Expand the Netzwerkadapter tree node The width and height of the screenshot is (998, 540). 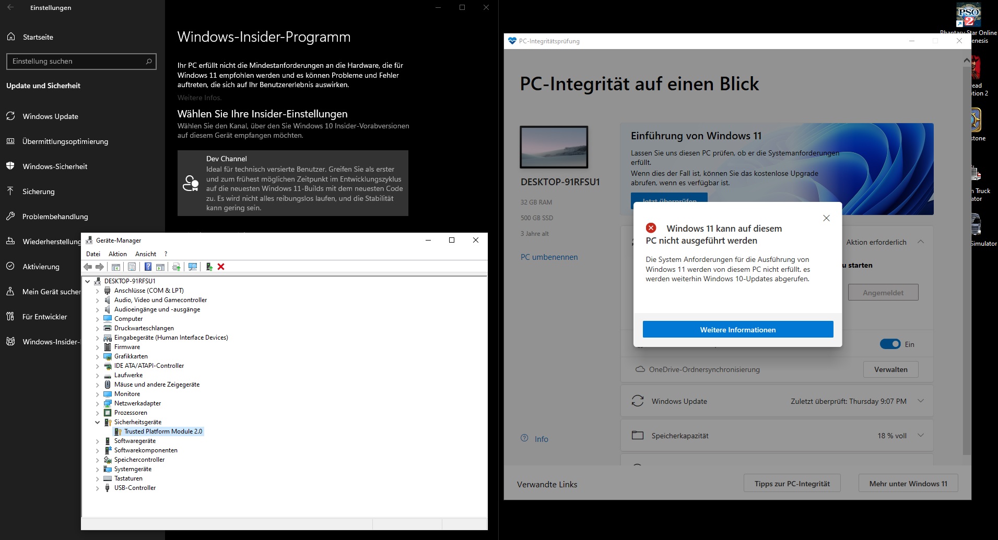[x=97, y=403]
